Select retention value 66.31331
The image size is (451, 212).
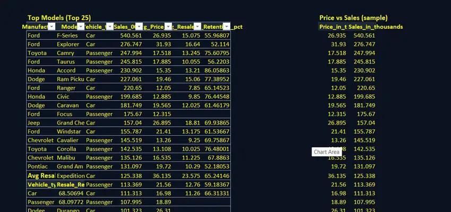point(216,193)
